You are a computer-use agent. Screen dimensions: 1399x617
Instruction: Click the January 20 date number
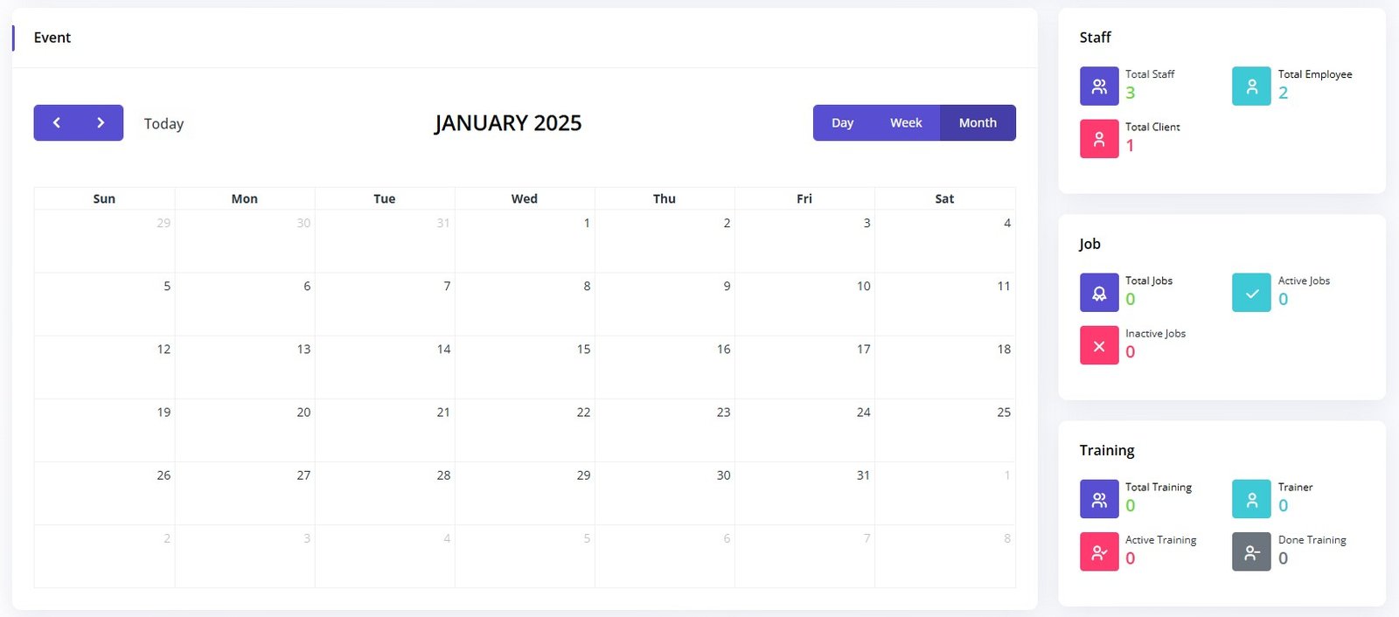(303, 412)
